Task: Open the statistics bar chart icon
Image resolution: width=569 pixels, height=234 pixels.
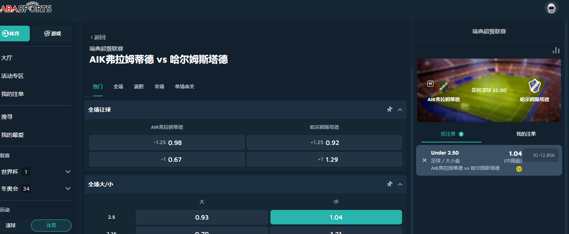Action: [x=556, y=50]
